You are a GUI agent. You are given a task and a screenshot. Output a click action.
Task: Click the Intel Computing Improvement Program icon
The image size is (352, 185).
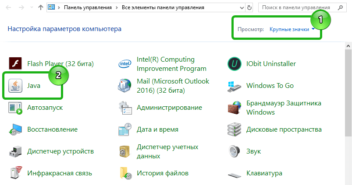pos(125,64)
